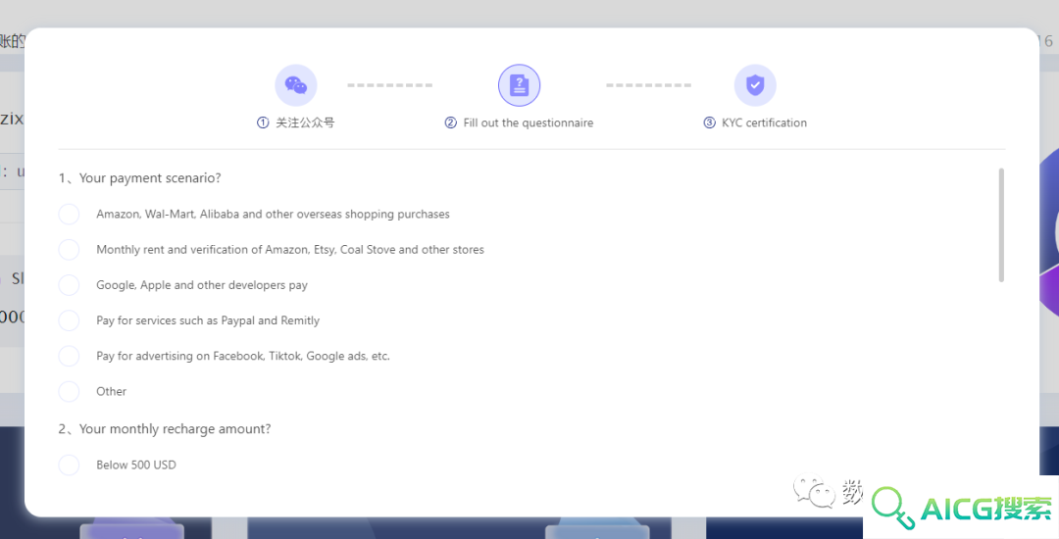Select Amazon, Wal-Mart, Alibaba shopping purchases option

[69, 214]
